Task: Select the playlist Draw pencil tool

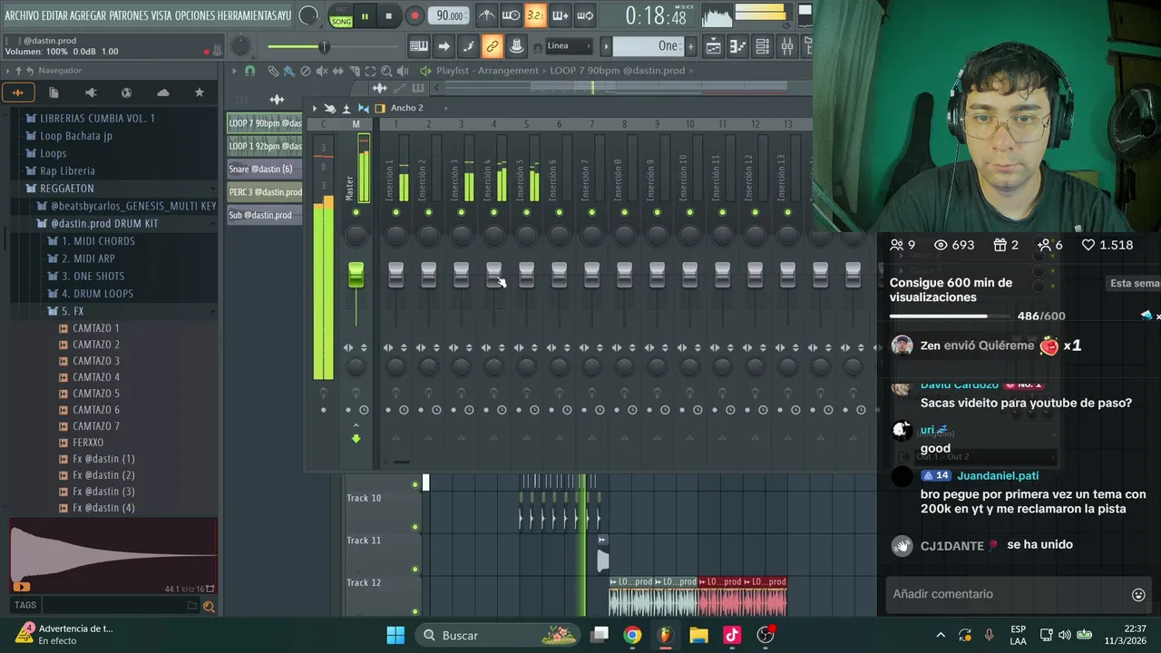Action: pyautogui.click(x=273, y=71)
